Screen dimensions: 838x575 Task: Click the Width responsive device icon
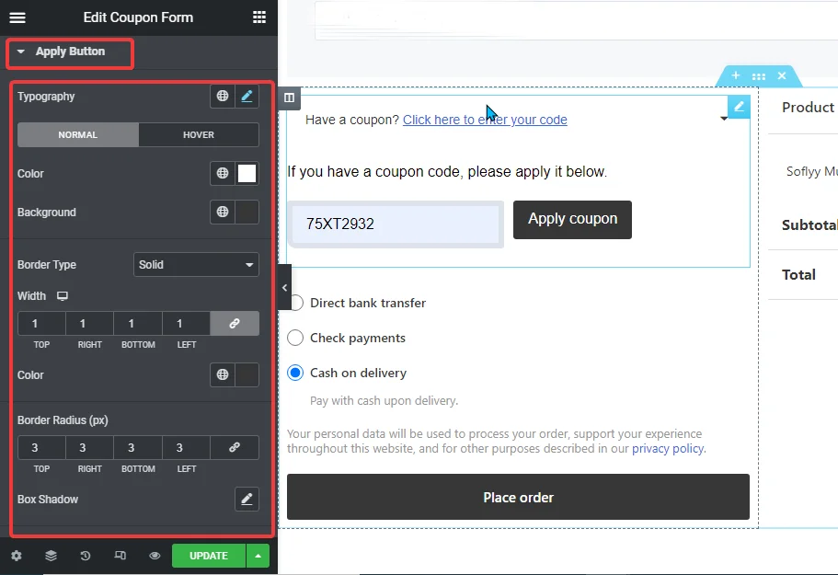pos(63,296)
